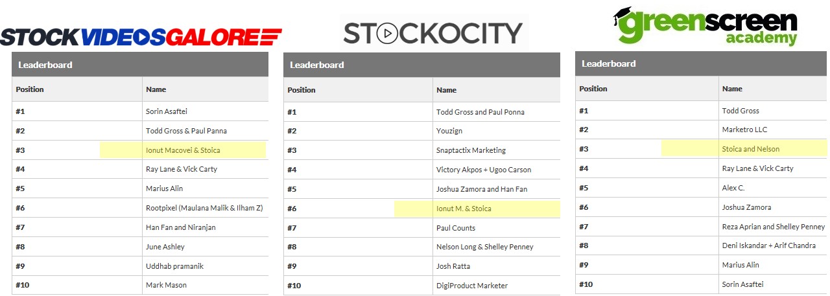
Task: Click Rootpixel (Maulana Malik & Ilham Z) entry
Action: (204, 208)
